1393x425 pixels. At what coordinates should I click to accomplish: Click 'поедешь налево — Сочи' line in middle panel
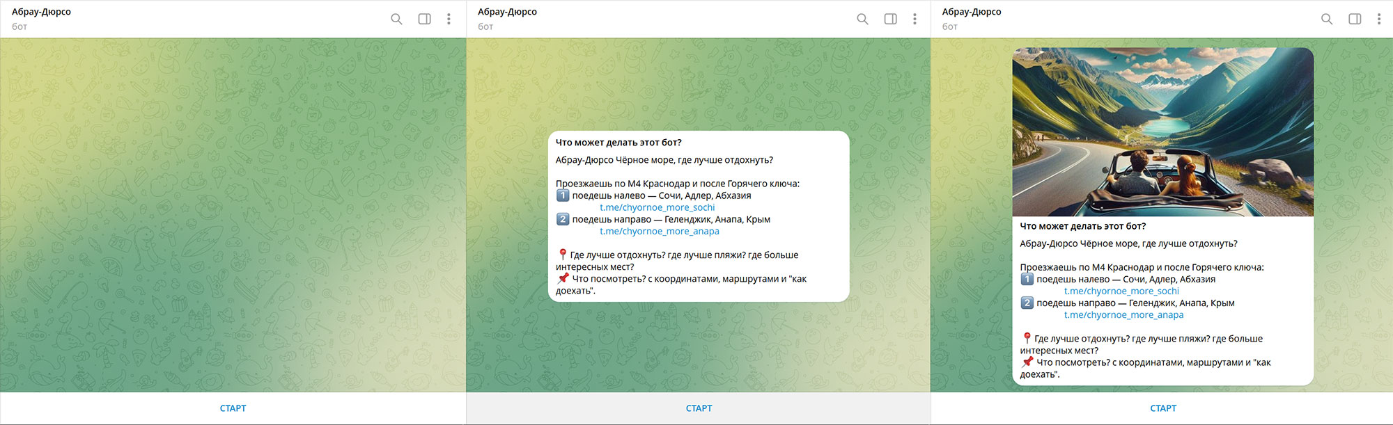point(662,195)
